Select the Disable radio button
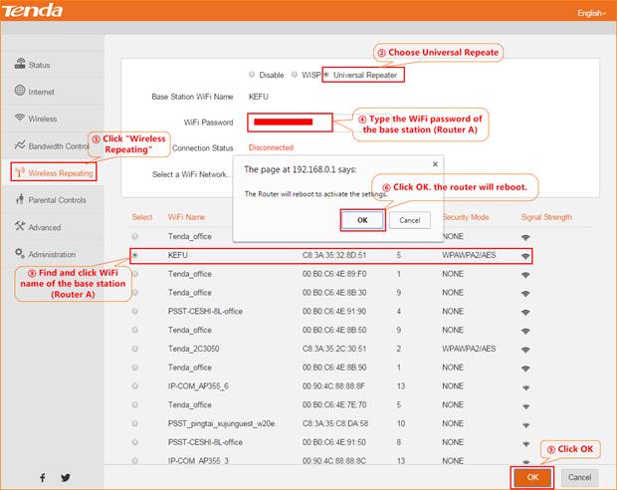 click(251, 75)
